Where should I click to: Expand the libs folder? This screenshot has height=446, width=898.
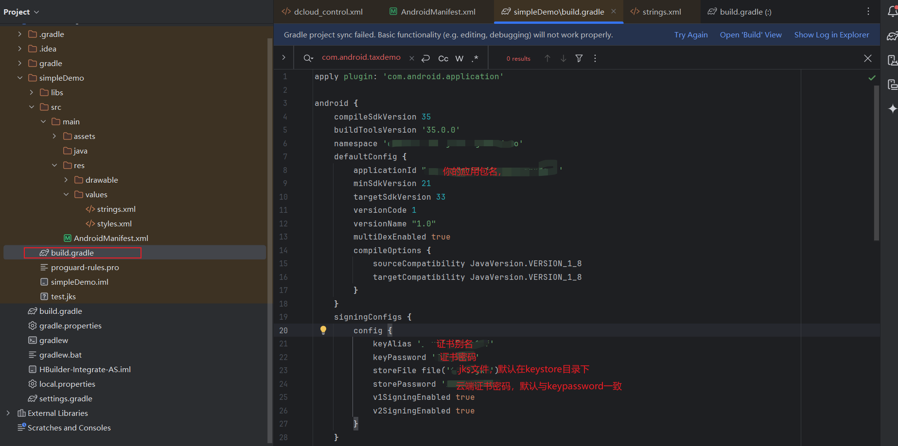coord(32,92)
